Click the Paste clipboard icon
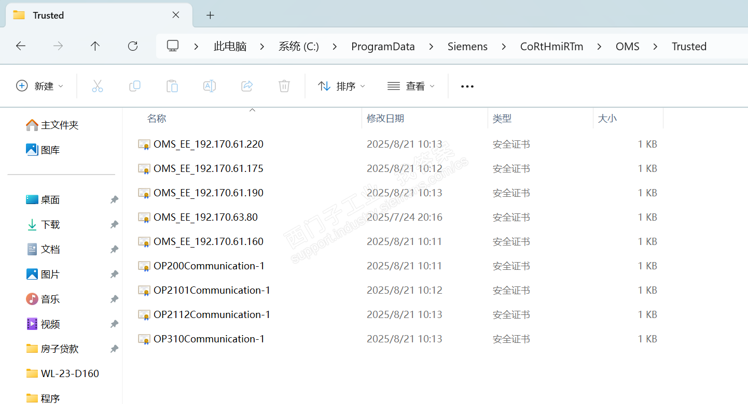748x404 pixels. (x=172, y=86)
